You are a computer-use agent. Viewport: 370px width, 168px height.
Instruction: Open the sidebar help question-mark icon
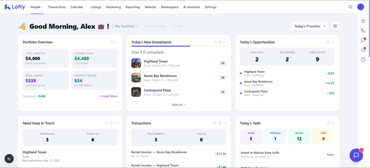[363, 60]
